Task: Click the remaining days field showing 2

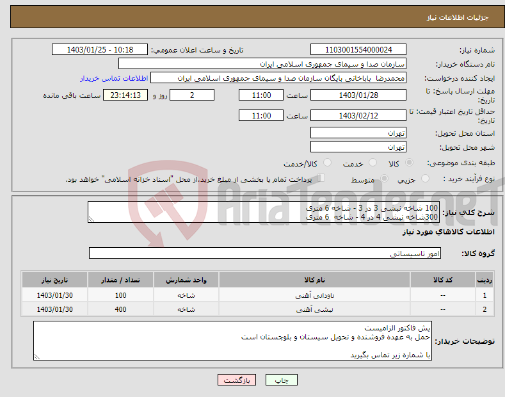Action: pos(192,95)
